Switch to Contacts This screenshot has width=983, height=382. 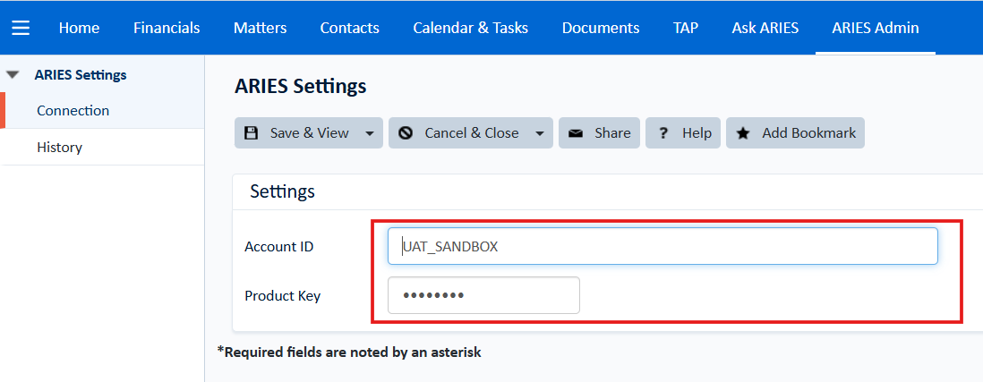click(350, 29)
